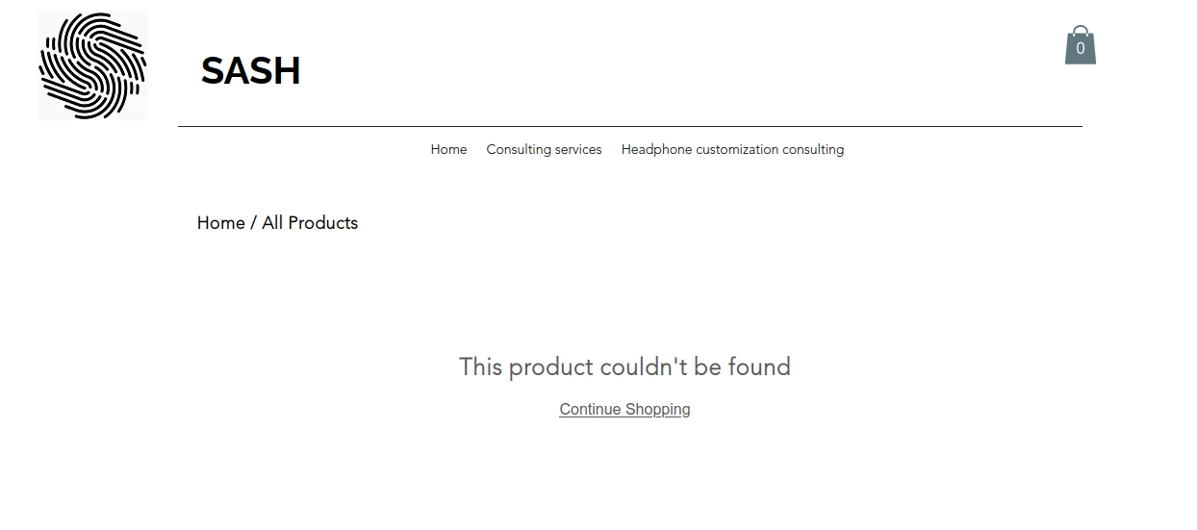Open Headphone customization consulting page

click(x=732, y=150)
